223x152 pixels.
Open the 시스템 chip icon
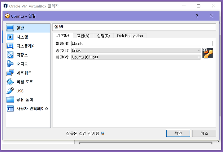point(10,37)
